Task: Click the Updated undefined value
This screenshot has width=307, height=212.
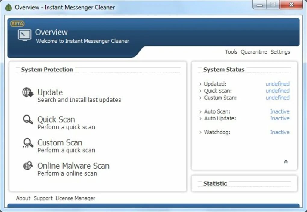Action: (278, 84)
